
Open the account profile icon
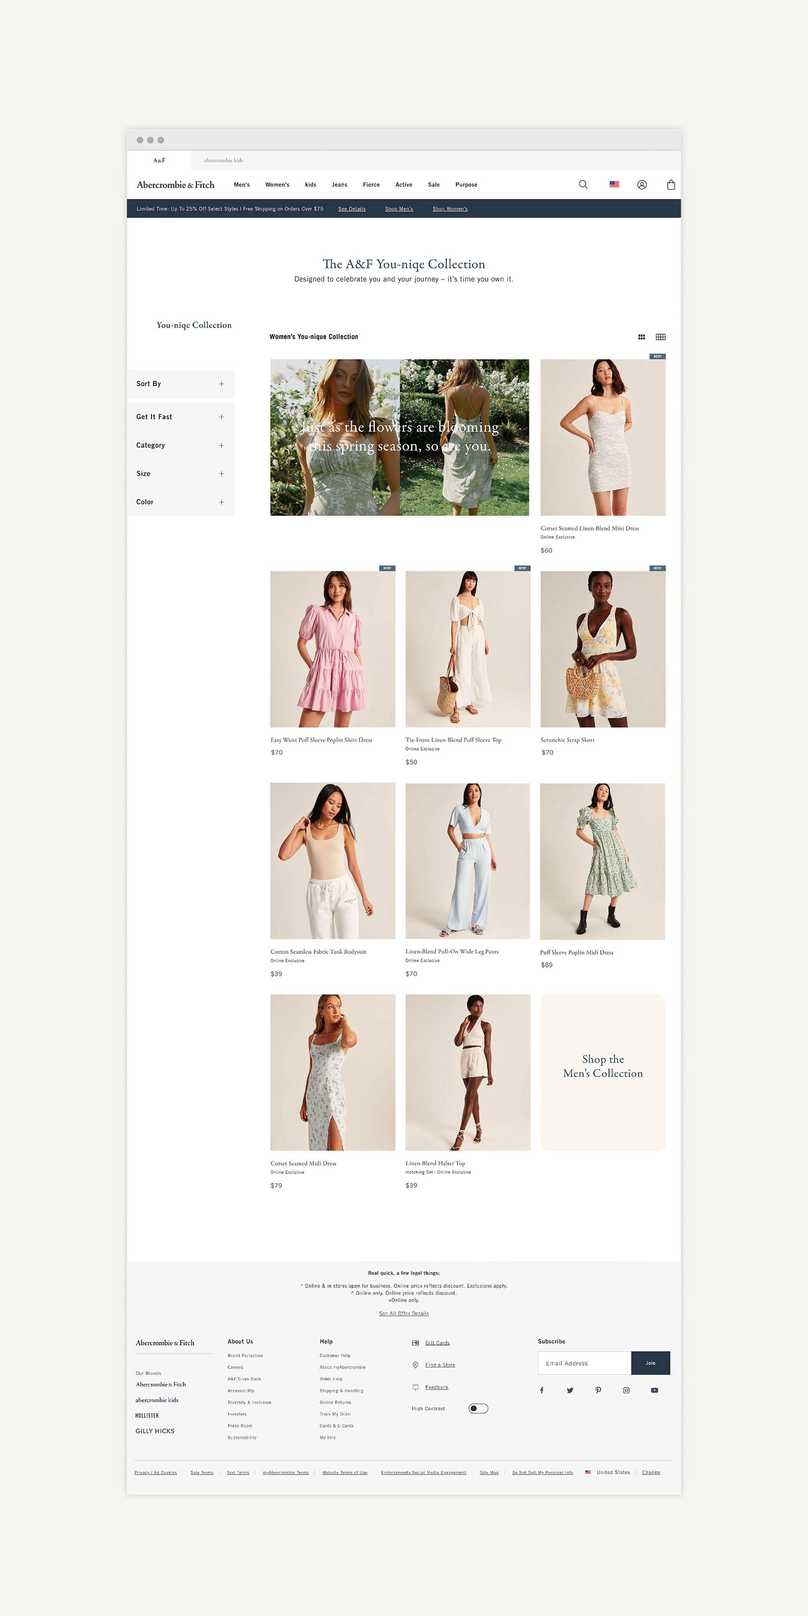[642, 184]
